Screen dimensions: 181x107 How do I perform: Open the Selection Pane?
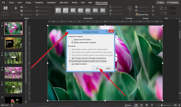(x=143, y=15)
